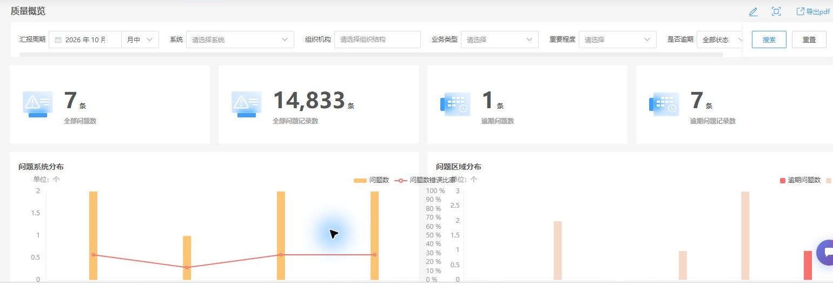Image resolution: width=833 pixels, height=284 pixels.
Task: Click the shortest orange bar in 问题系统分布 chart
Action: [187, 257]
